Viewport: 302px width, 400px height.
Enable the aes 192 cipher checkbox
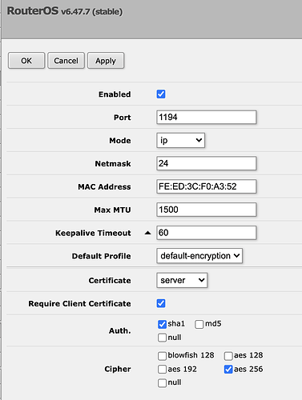pos(162,370)
